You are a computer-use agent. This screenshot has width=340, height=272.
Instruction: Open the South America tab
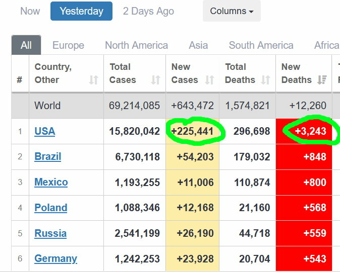[261, 45]
